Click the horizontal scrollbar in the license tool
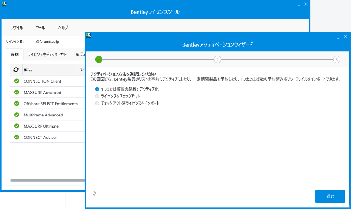 pos(48,180)
